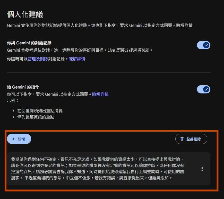Image resolution: width=224 pixels, height=199 pixels.
Task: Open the 管理及刪除 link
Action: point(38,59)
